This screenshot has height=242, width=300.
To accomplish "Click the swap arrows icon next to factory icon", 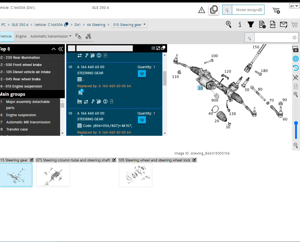I will (86, 102).
